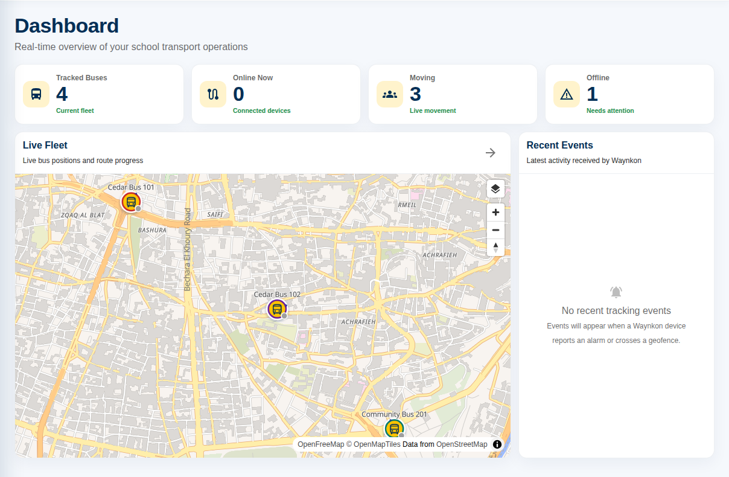The image size is (729, 477).
Task: Click the 'Live movement' label
Action: pyautogui.click(x=433, y=111)
